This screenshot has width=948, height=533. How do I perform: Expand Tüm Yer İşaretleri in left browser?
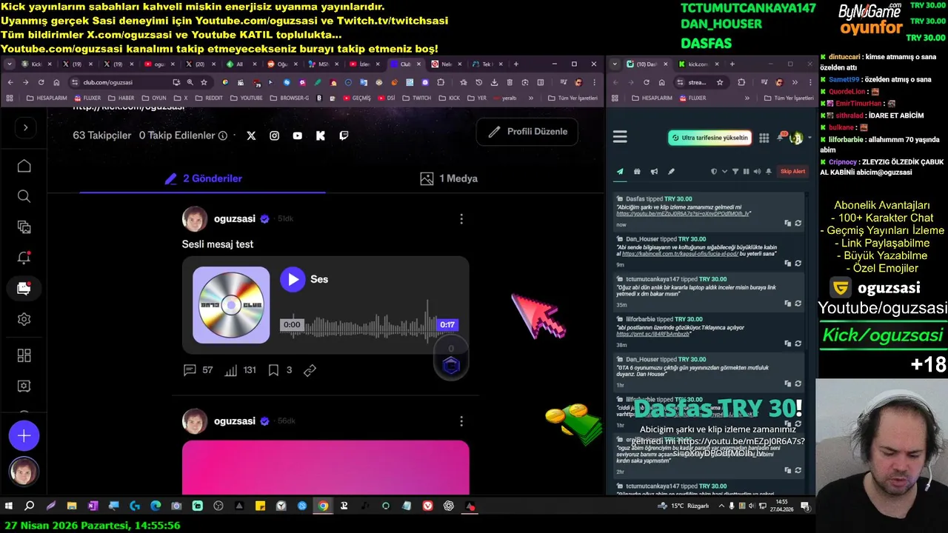573,98
